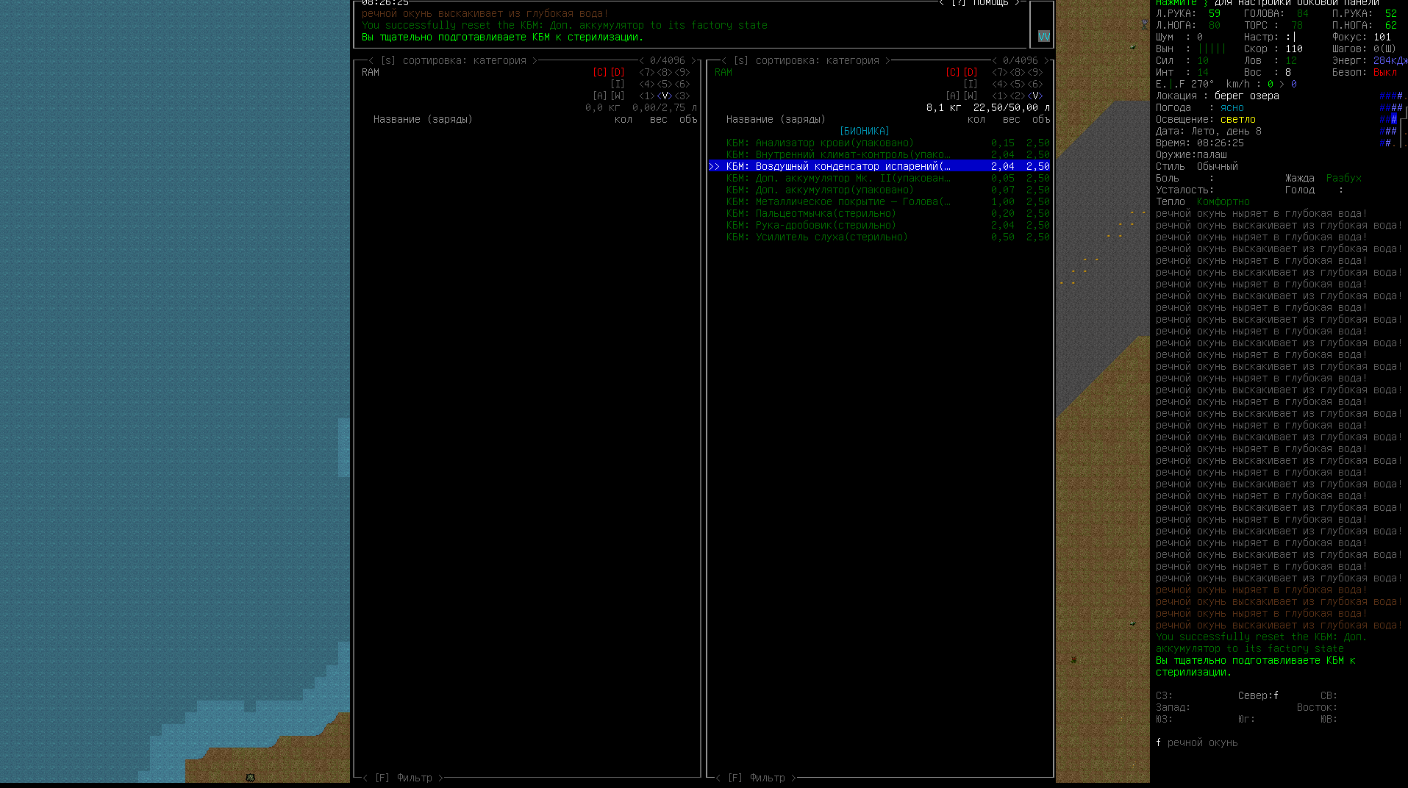Select [W] worn source in bionics pane
1408x788 pixels.
971,96
